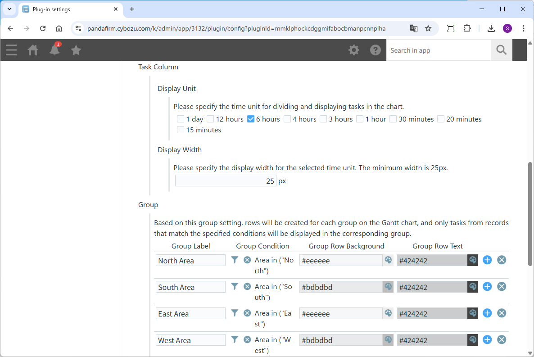
Task: Open notifications bell with badge
Action: 54,50
